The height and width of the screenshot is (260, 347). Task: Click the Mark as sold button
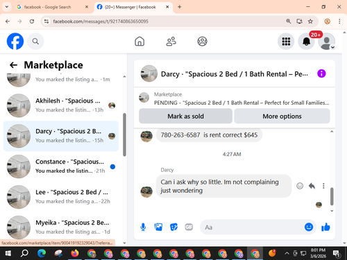pyautogui.click(x=185, y=116)
